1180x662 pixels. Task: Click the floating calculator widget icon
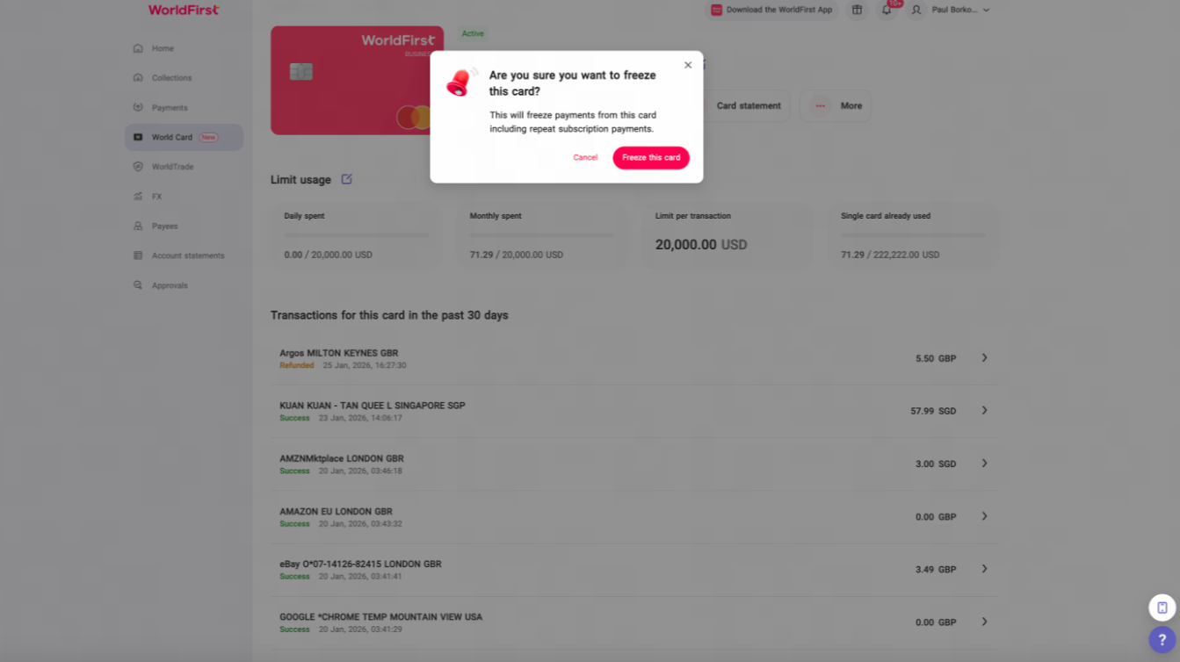pos(1162,608)
